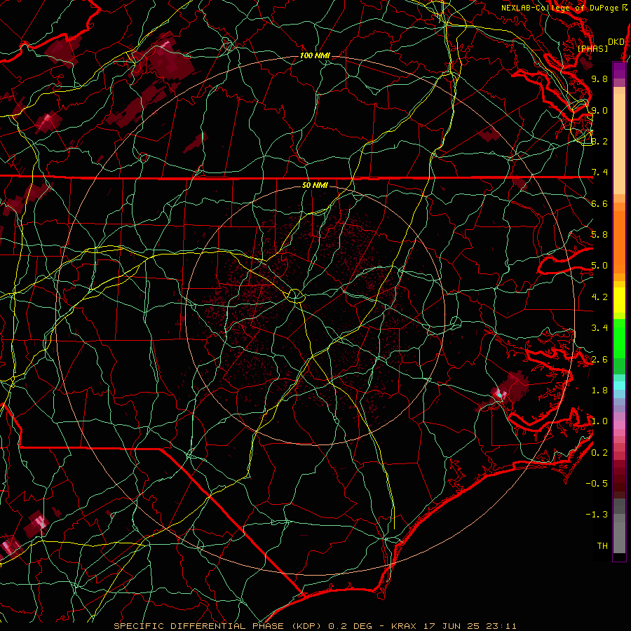Click the '100 NMI' range ring label
This screenshot has height=631, width=631.
click(x=315, y=55)
